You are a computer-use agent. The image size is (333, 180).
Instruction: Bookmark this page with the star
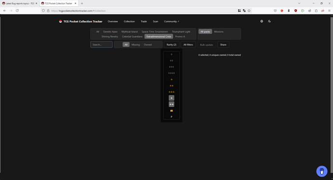249,11
